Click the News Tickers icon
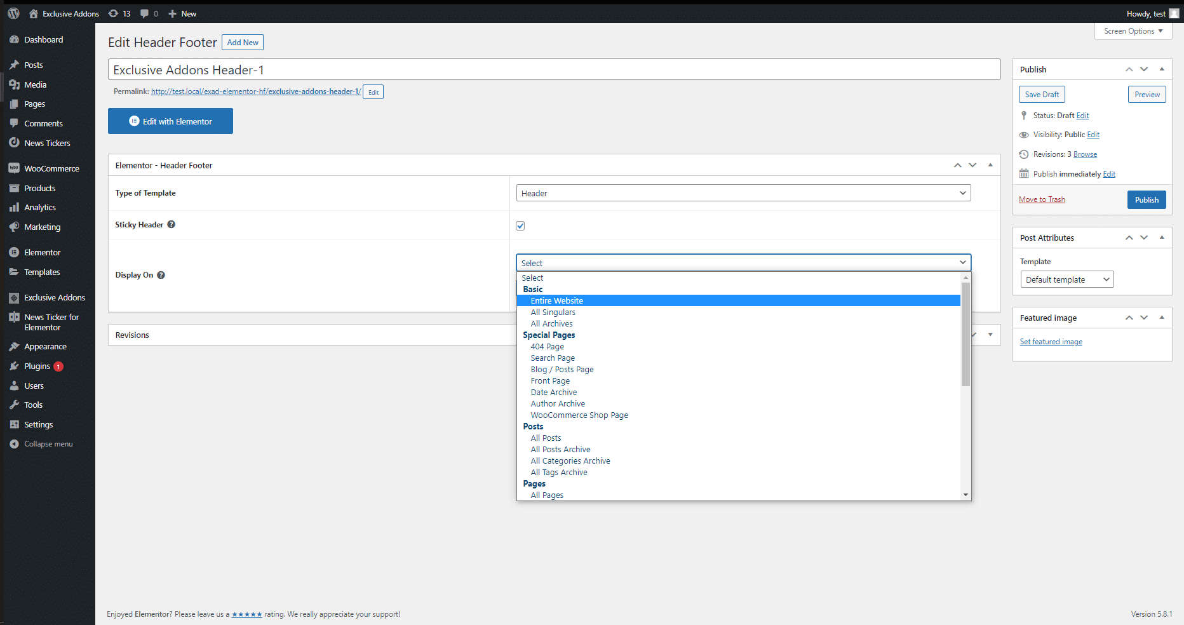This screenshot has height=625, width=1184. coord(14,143)
